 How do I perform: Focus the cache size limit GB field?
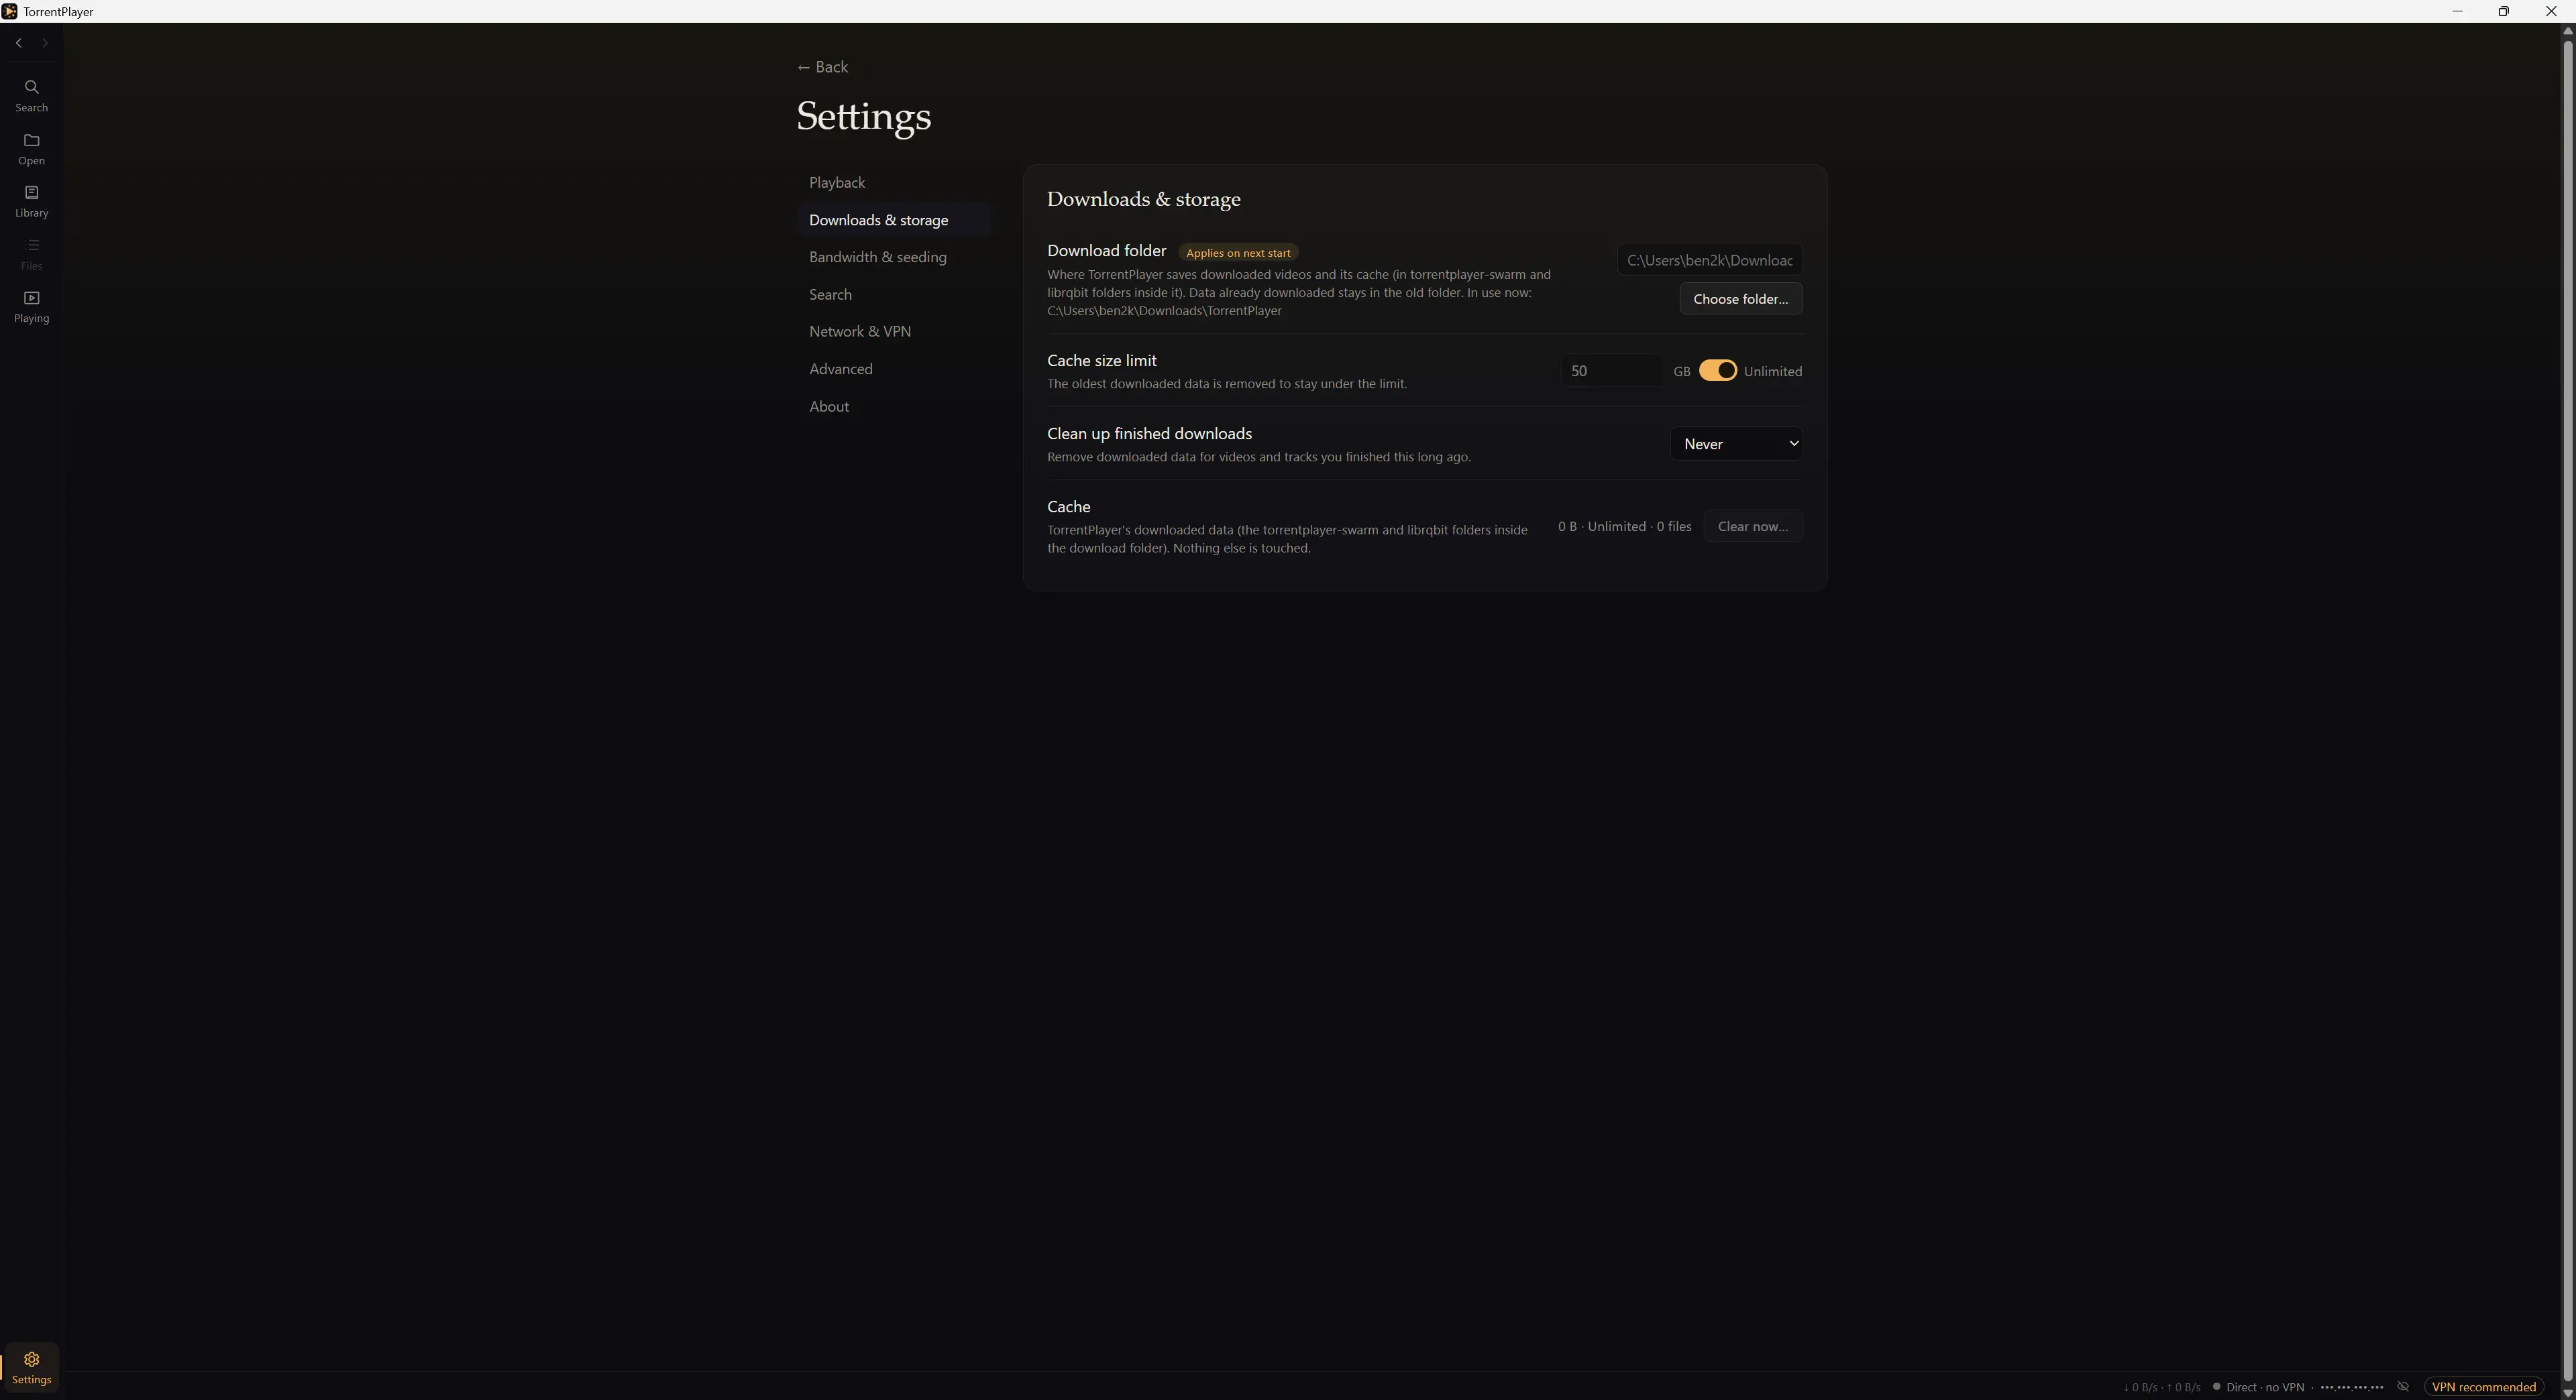(x=1611, y=371)
